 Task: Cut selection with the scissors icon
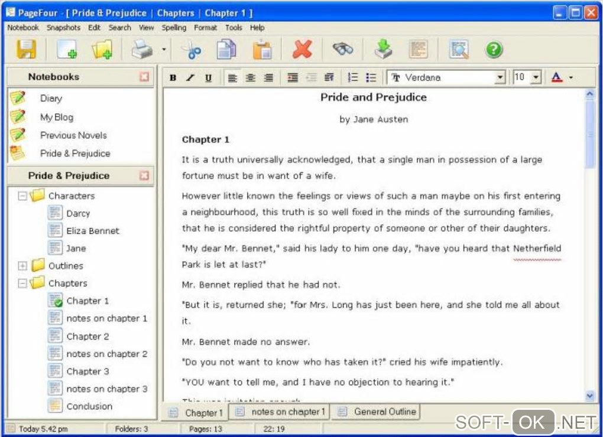(x=191, y=50)
